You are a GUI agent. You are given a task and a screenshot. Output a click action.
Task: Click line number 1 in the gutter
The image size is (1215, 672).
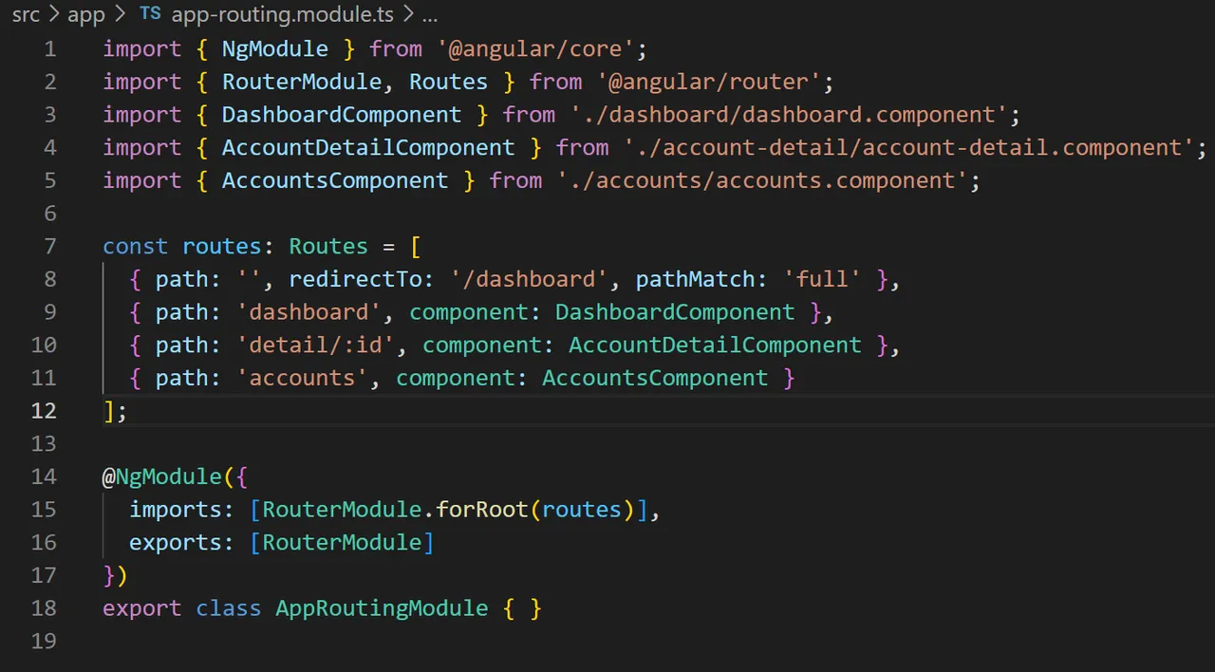[x=49, y=49]
